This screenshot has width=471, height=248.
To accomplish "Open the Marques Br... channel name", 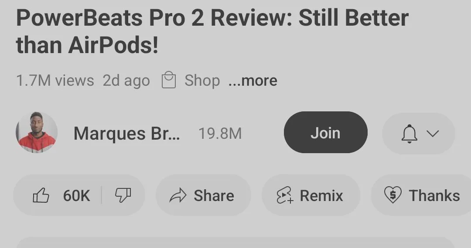I will (126, 134).
